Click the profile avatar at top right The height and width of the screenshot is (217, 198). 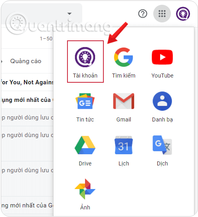pos(183,14)
